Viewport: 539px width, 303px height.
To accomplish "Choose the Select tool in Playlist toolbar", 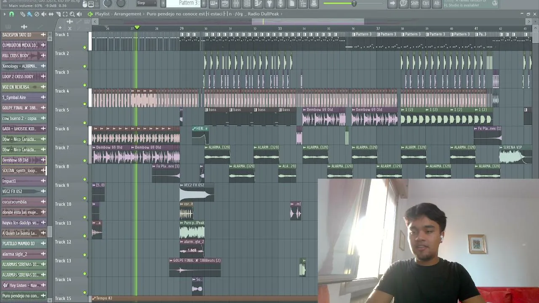I will click(65, 14).
